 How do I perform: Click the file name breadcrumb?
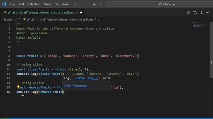pos(60,20)
